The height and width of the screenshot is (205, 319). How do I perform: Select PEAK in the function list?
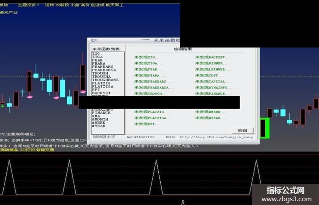coord(97,60)
